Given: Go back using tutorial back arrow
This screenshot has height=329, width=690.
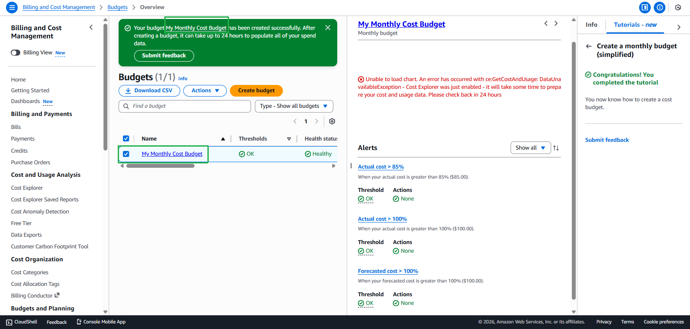Looking at the screenshot, I should click(x=589, y=46).
